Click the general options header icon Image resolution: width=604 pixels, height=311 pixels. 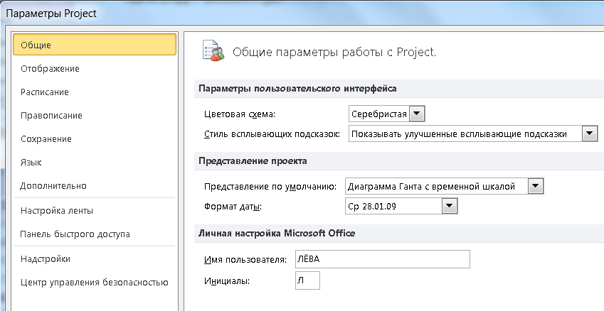coord(213,50)
